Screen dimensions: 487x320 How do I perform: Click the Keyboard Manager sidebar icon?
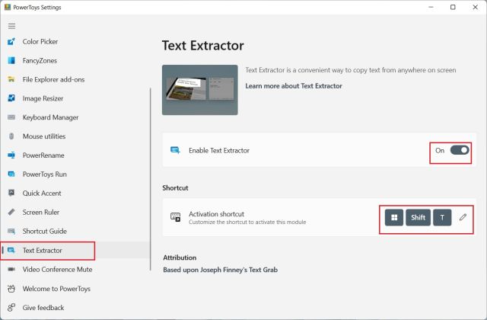click(x=11, y=117)
